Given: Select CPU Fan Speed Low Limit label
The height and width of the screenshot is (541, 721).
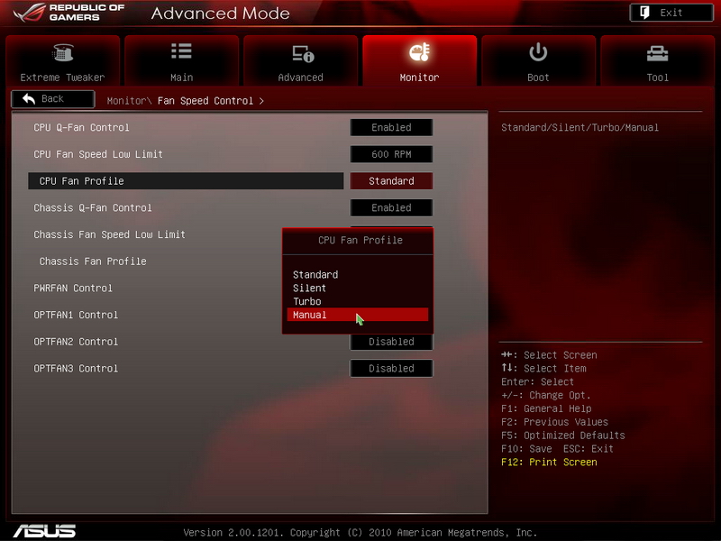Looking at the screenshot, I should click(x=98, y=154).
